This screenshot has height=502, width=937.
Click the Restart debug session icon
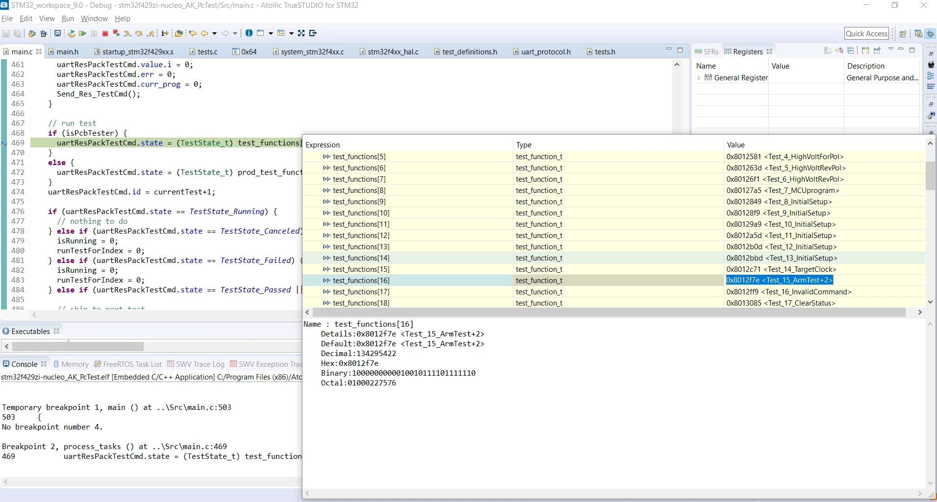tap(71, 33)
